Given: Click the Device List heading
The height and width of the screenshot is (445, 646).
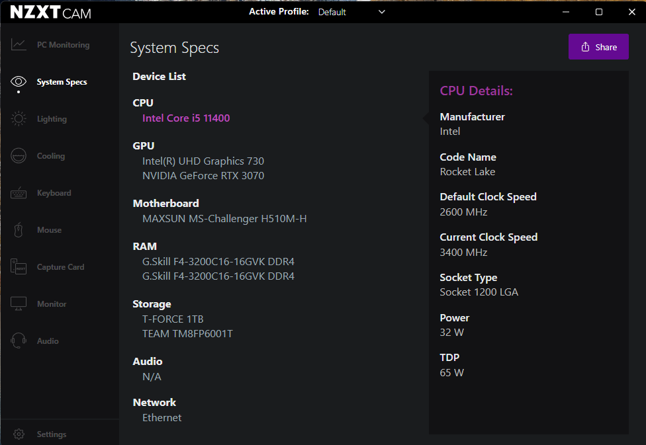Looking at the screenshot, I should pyautogui.click(x=159, y=77).
